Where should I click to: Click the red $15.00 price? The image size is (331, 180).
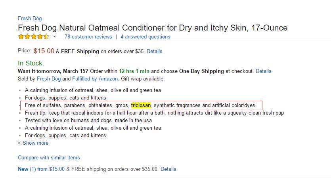[x=44, y=51]
